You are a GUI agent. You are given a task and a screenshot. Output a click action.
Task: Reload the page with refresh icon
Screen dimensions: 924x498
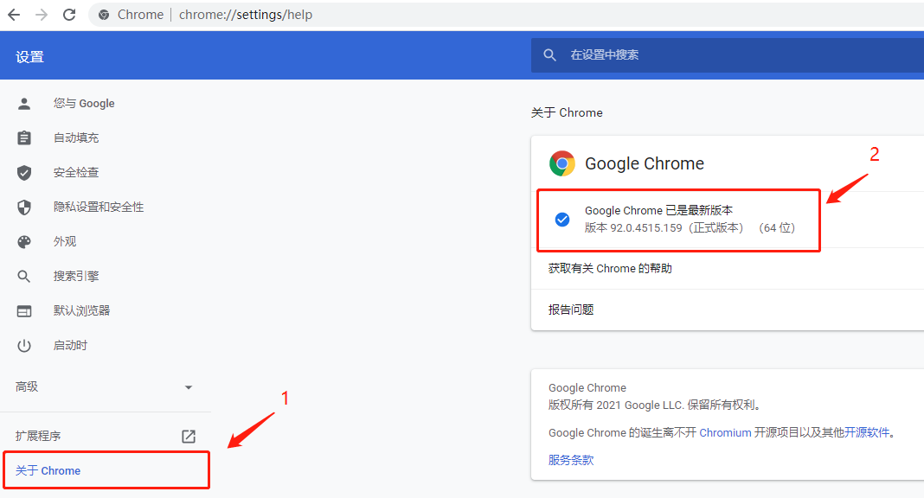coord(69,15)
